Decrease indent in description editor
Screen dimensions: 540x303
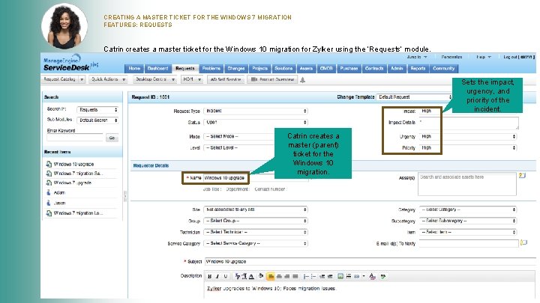(322, 277)
